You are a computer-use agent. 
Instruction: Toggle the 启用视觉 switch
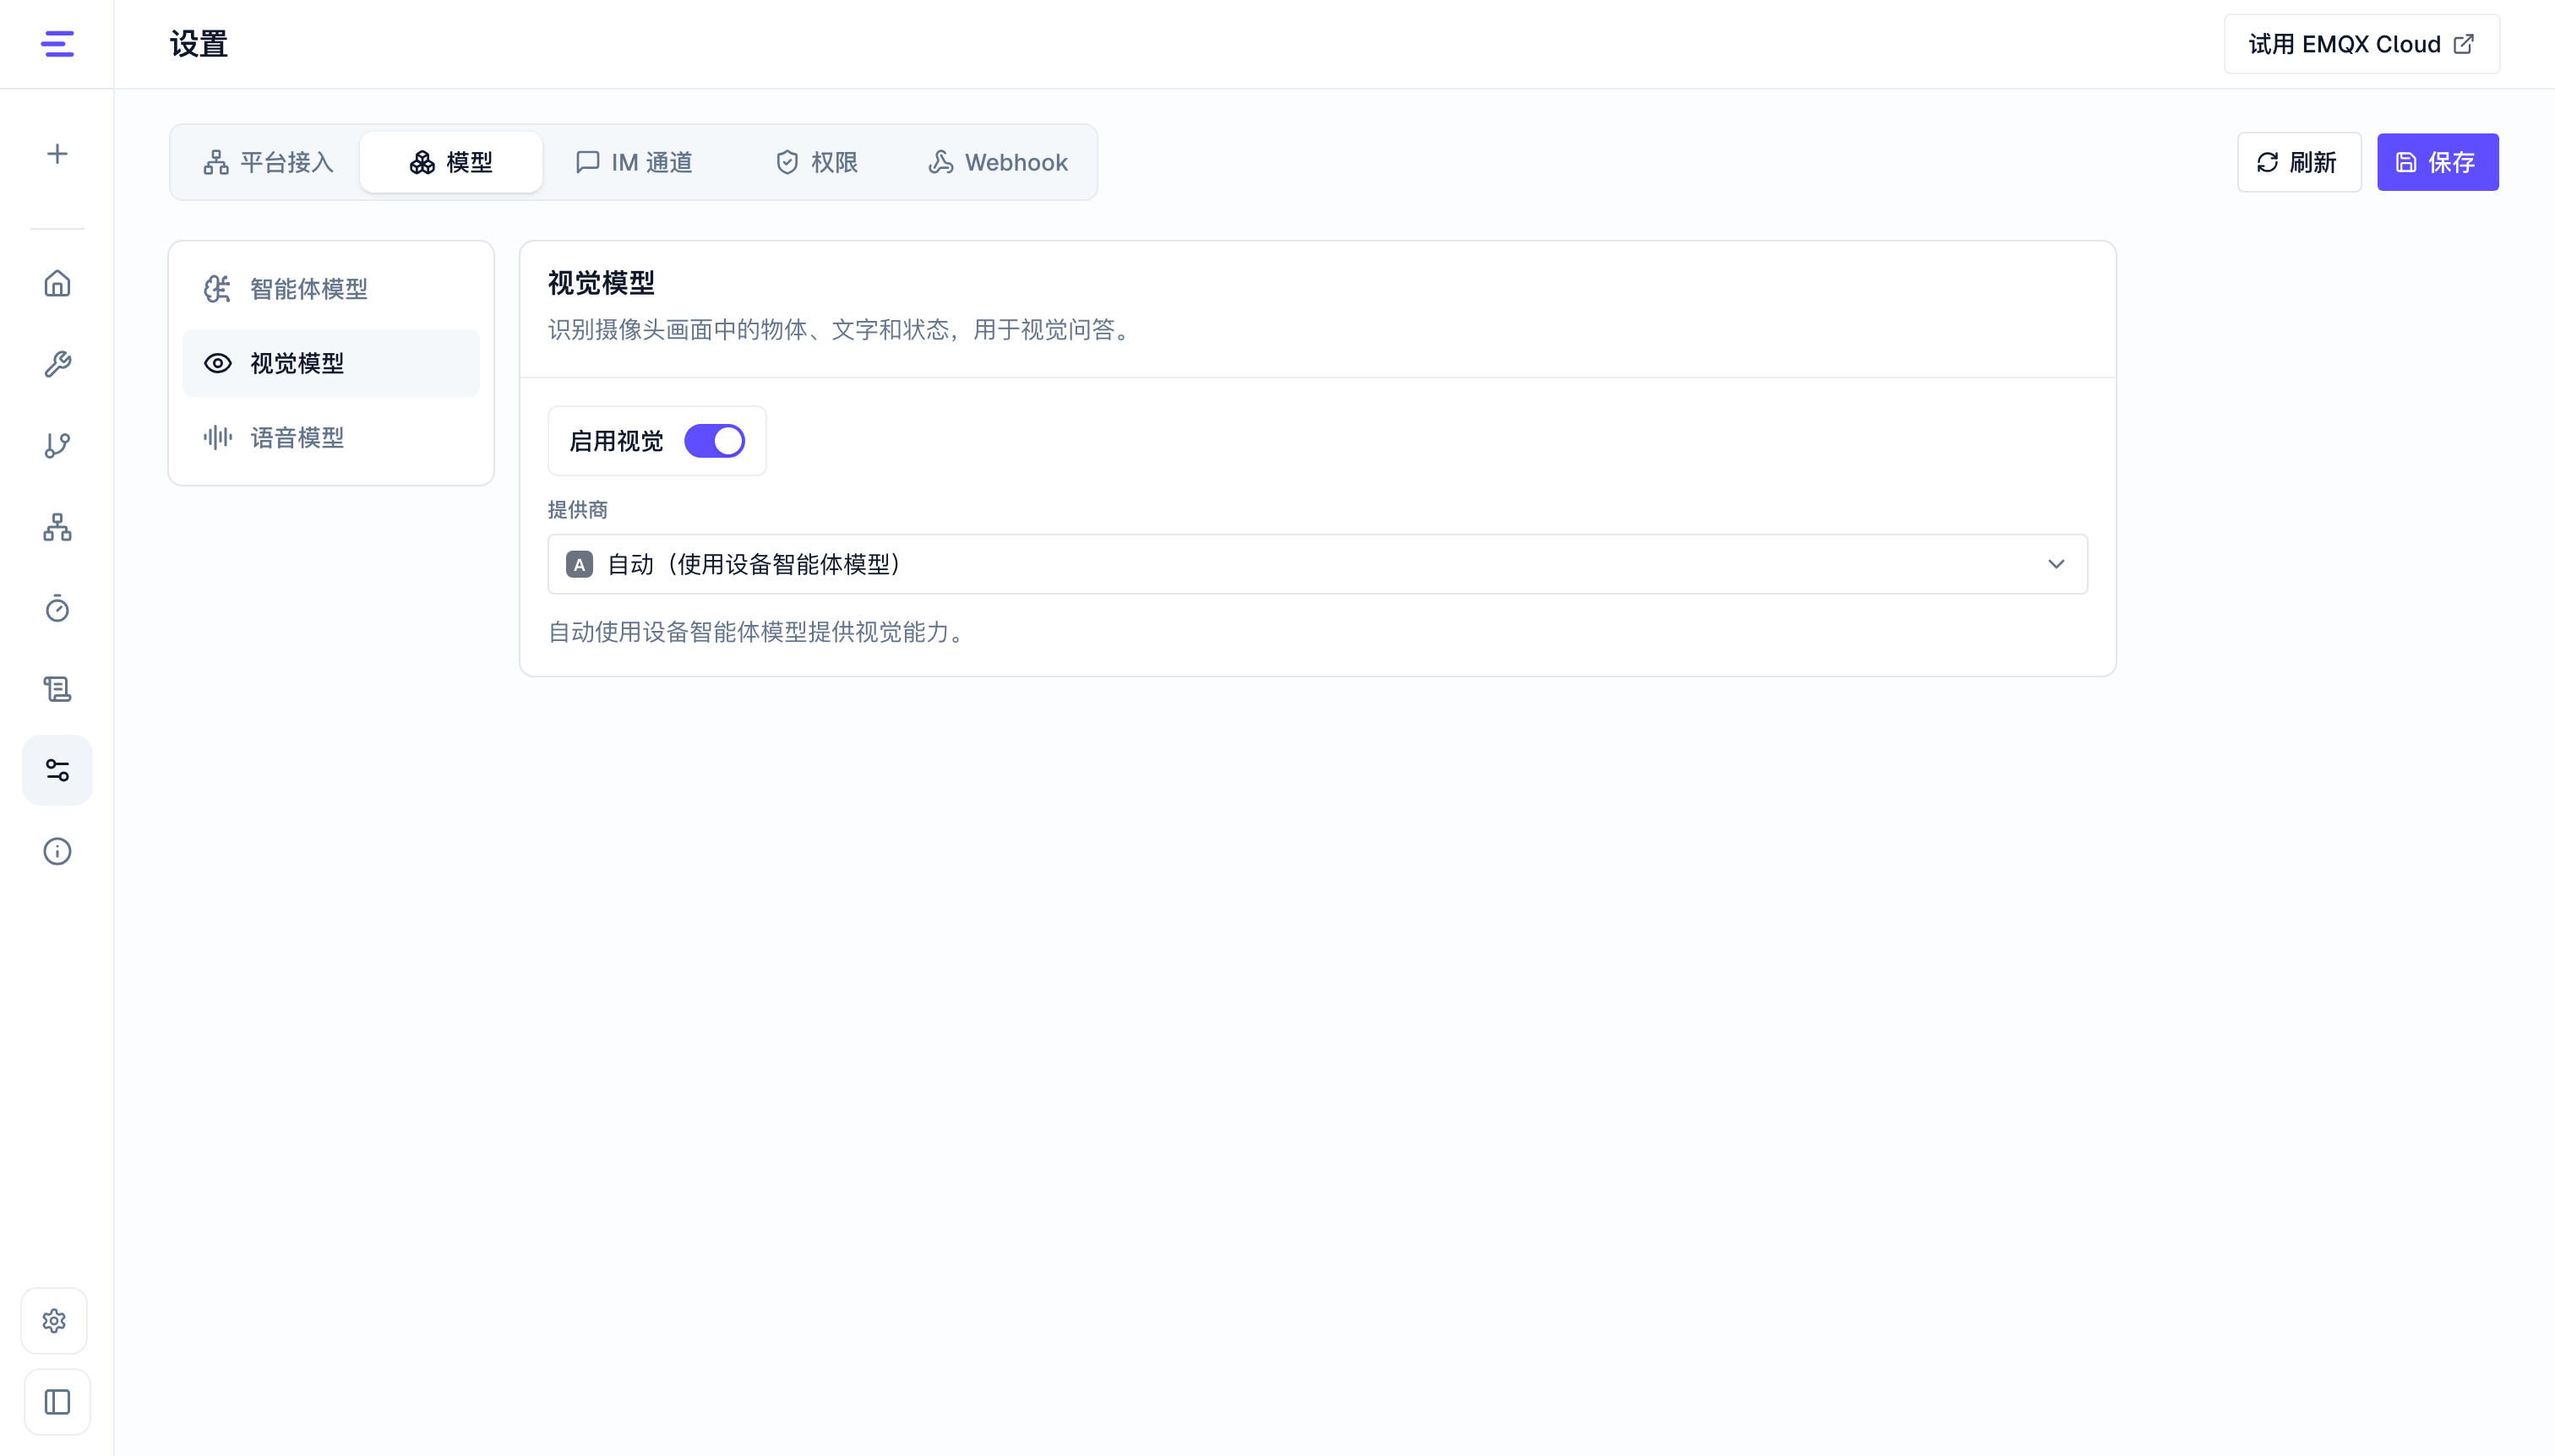tap(714, 441)
